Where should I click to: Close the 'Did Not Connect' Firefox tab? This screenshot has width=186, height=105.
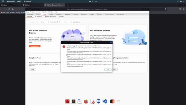pos(64,5)
